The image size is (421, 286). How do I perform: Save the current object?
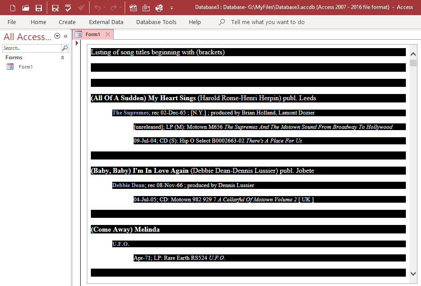click(39, 8)
